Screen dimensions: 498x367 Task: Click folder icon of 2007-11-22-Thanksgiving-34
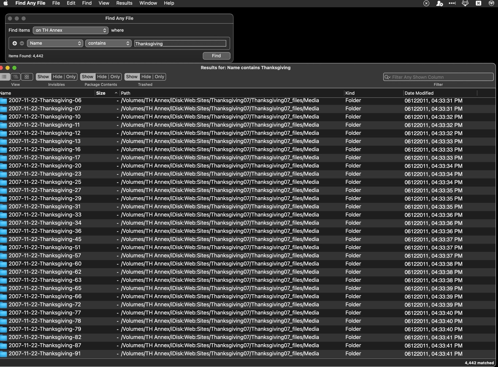point(3,223)
